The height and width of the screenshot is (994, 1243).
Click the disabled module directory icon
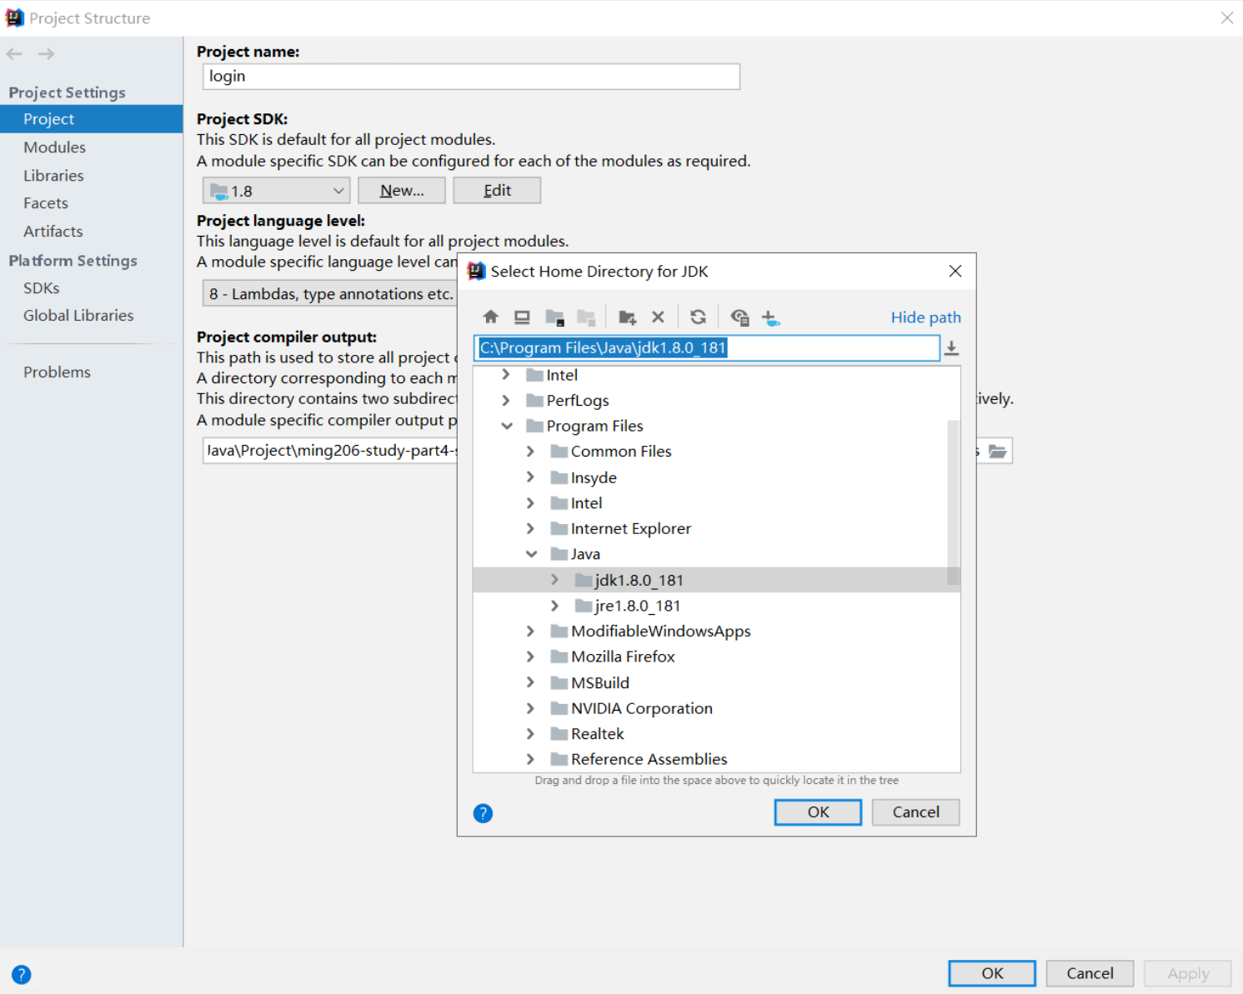click(587, 317)
